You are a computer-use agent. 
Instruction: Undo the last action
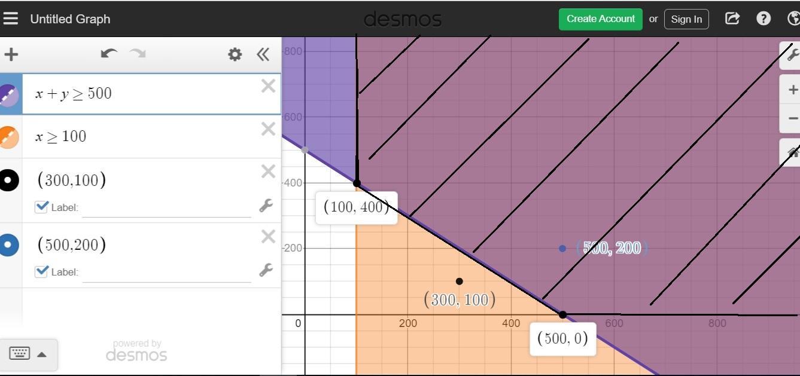coord(109,54)
